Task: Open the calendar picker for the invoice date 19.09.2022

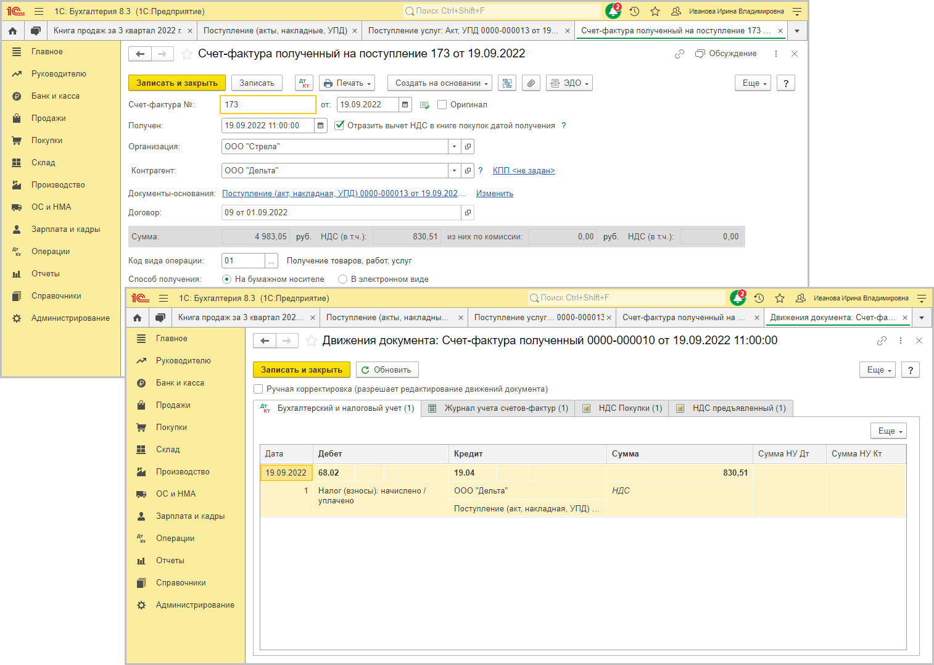Action: coord(405,105)
